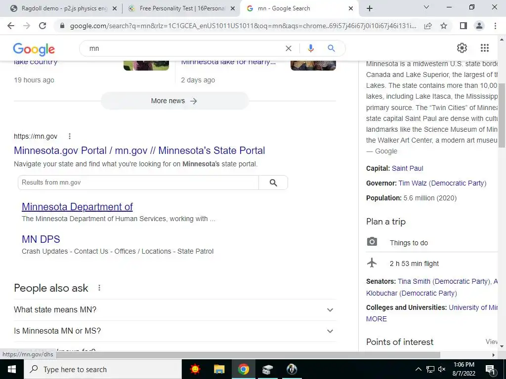The height and width of the screenshot is (379, 506).
Task: Click the network icon in the system tray
Action: [x=430, y=369]
